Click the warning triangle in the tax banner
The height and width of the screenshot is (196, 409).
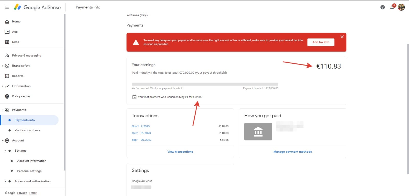[136, 42]
